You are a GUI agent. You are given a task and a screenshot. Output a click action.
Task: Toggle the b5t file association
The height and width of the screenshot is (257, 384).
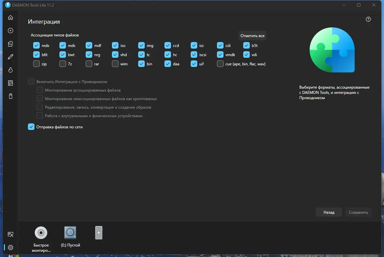(246, 45)
